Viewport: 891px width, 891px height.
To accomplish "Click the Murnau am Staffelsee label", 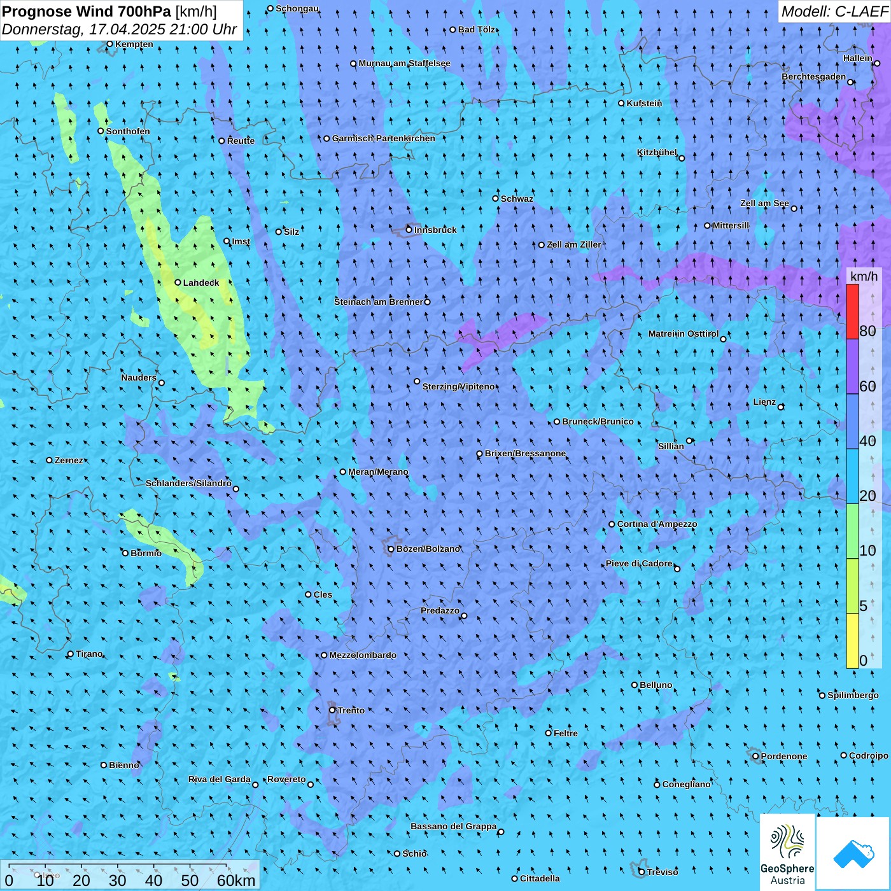I will (x=404, y=63).
